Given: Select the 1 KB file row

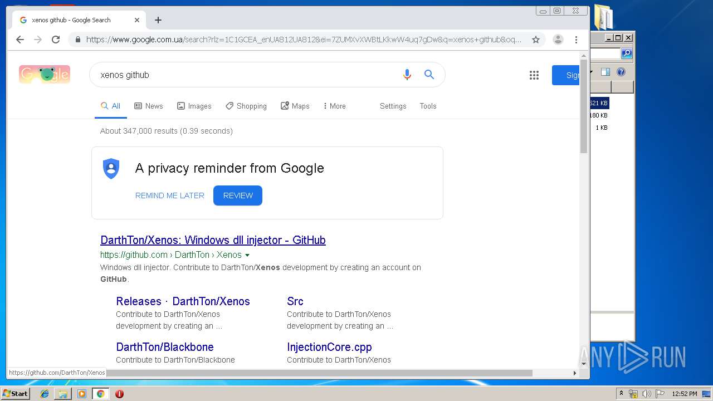Looking at the screenshot, I should (601, 128).
